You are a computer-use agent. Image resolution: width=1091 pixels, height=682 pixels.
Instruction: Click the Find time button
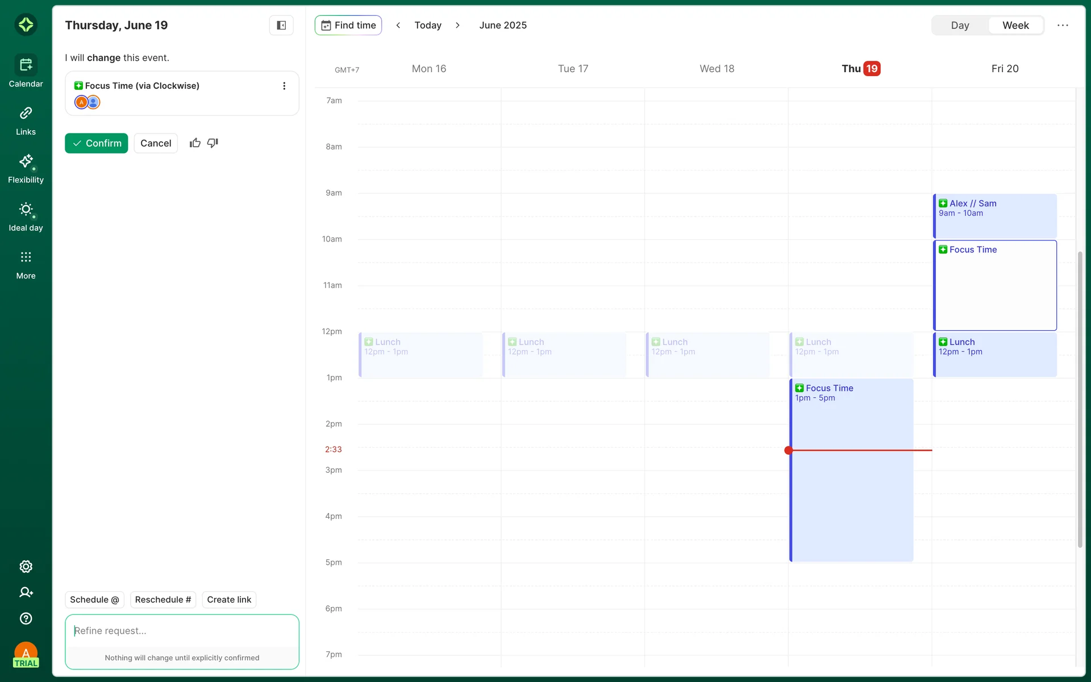coord(348,25)
